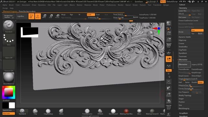The image size is (208, 117).
Task: Expand the Modify Topology section
Action: tap(185, 96)
